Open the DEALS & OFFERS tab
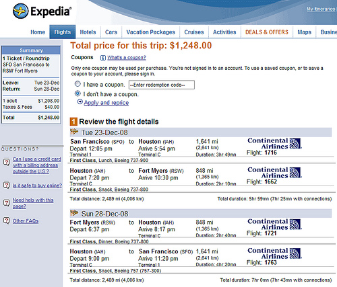Screen dimensions: 337x287 click(267, 32)
